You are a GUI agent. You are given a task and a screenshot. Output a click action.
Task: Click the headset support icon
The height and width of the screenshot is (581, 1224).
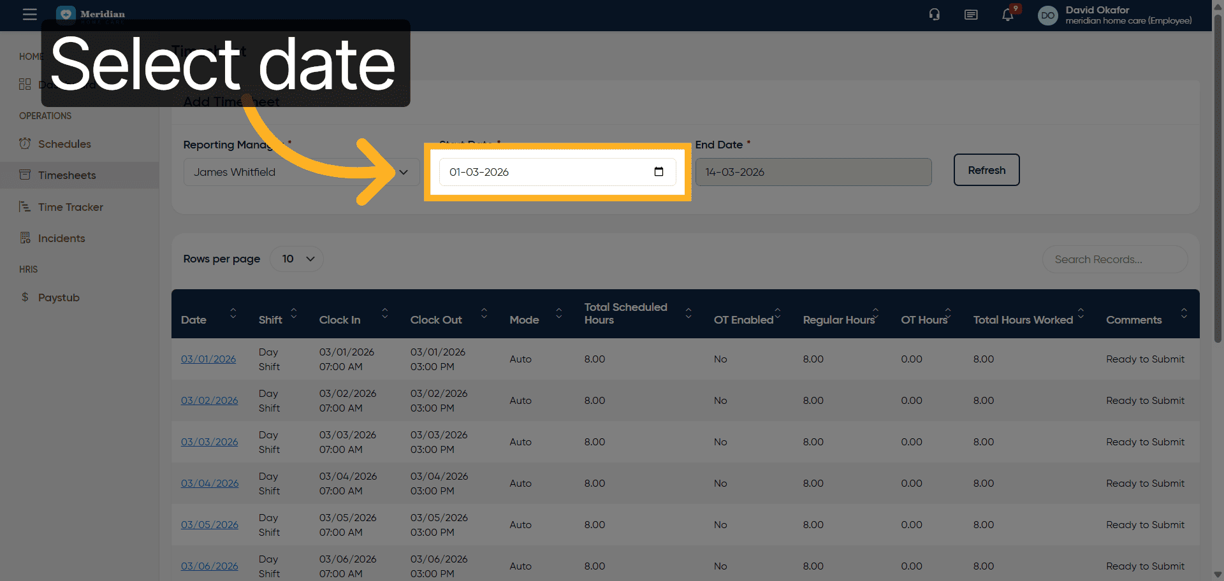pyautogui.click(x=934, y=15)
